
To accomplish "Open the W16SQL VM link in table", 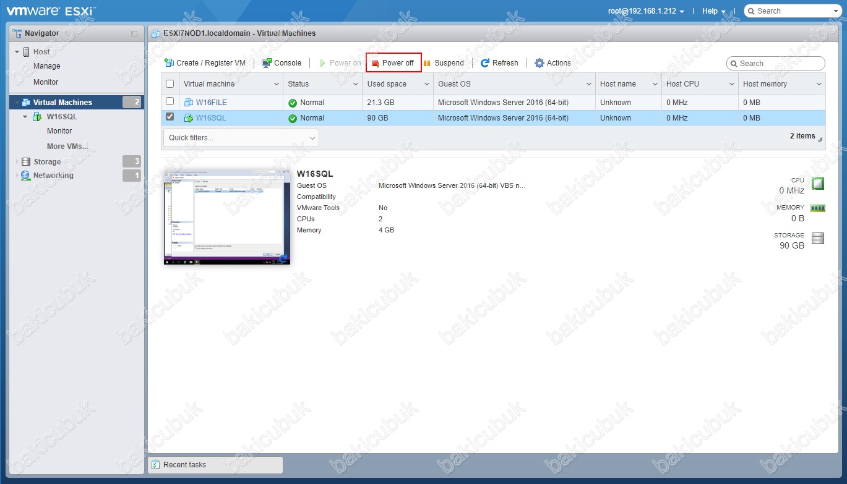I will pos(211,118).
